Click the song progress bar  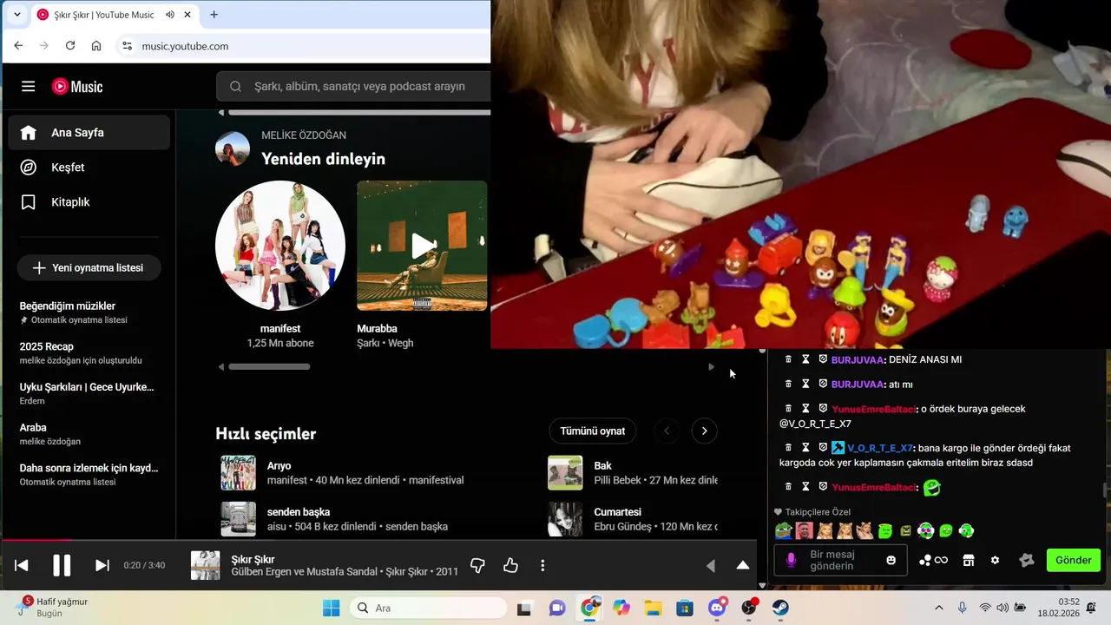(x=378, y=541)
